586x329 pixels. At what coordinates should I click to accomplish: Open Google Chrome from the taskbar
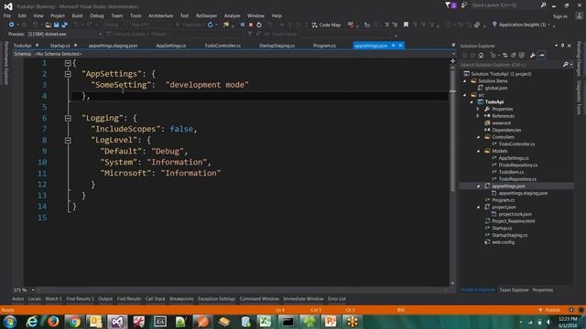(74, 322)
